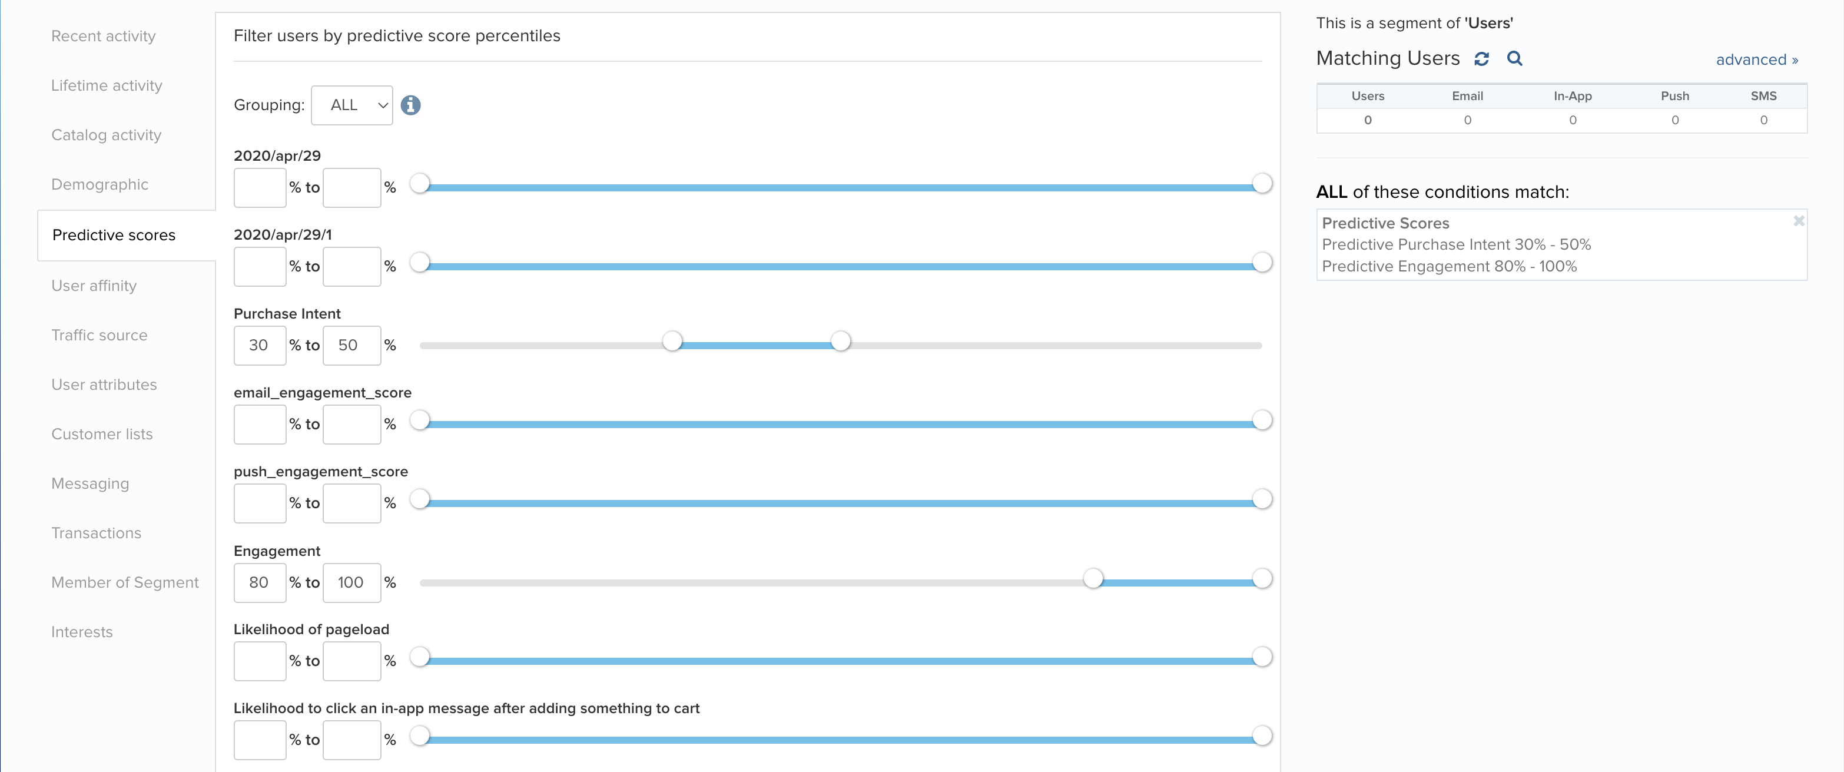Click the Engagement maximum percent field
The height and width of the screenshot is (772, 1844).
click(x=351, y=582)
